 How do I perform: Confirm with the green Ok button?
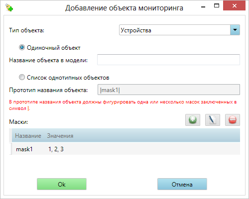tap(62, 184)
